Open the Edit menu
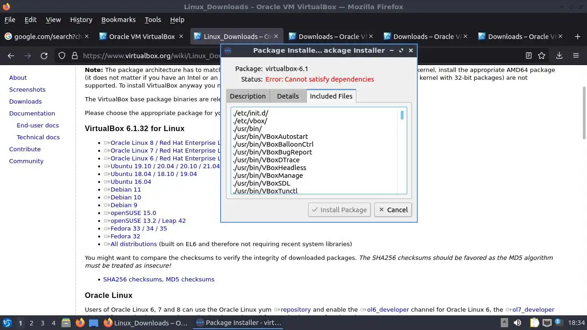The height and width of the screenshot is (330, 587). [x=31, y=20]
